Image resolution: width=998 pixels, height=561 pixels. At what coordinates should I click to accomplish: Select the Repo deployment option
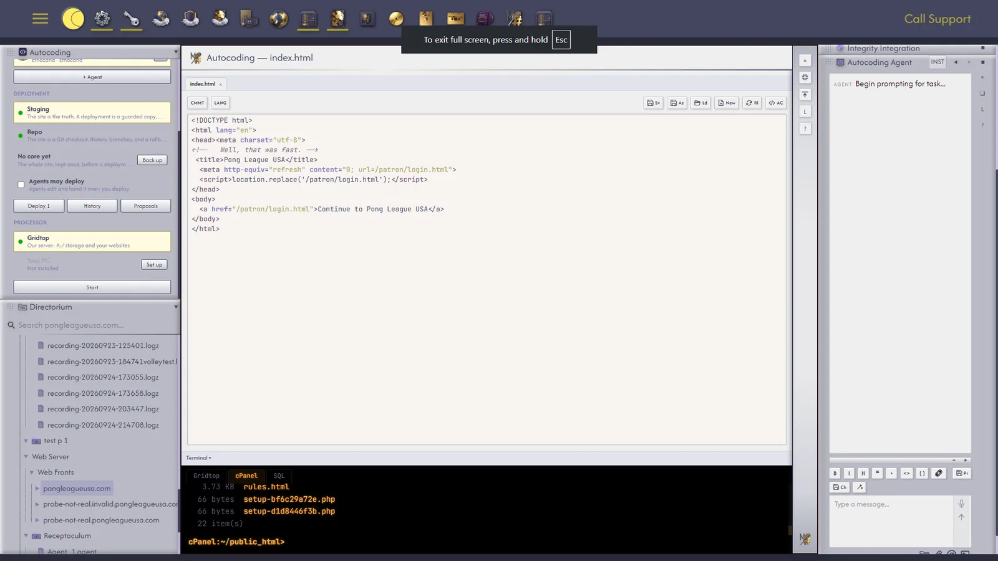coord(92,135)
